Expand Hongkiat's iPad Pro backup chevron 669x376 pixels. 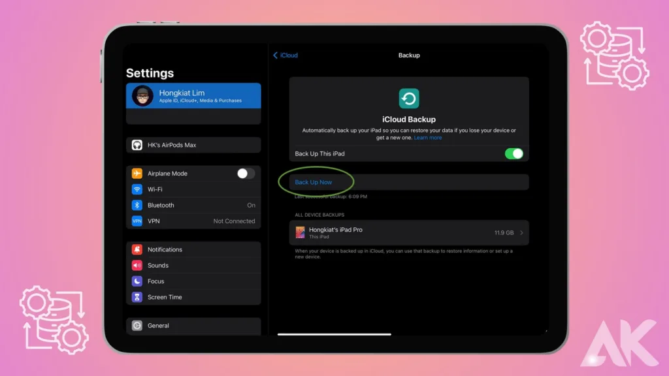[521, 233]
